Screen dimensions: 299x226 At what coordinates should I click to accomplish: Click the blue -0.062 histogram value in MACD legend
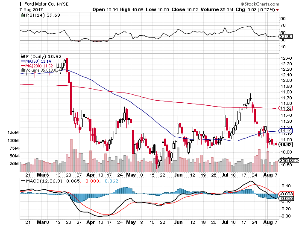click(x=110, y=181)
